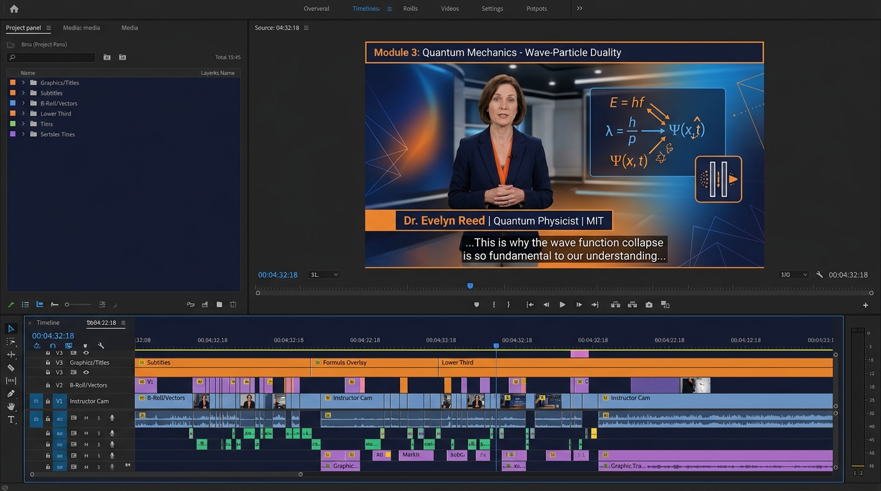Click the program monitor blue playhead marker
881x491 pixels.
pos(470,286)
